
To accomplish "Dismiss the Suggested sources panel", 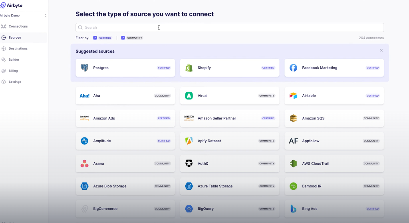I will click(x=381, y=50).
